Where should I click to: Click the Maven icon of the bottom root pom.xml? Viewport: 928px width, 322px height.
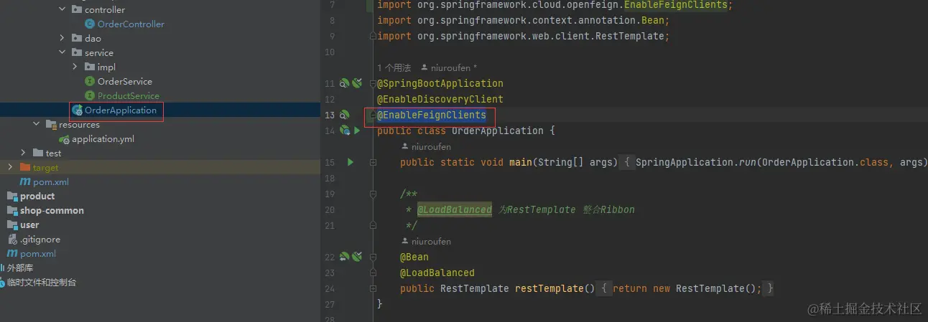(12, 254)
